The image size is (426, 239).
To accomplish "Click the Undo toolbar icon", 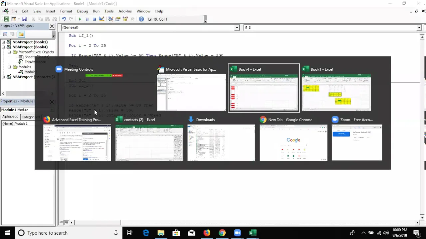I will [64, 19].
